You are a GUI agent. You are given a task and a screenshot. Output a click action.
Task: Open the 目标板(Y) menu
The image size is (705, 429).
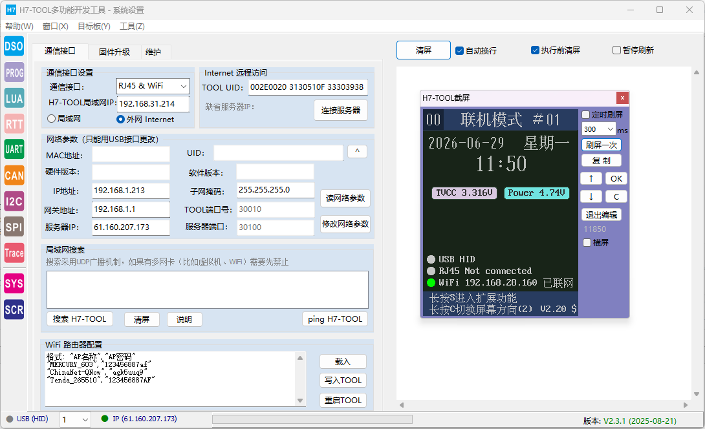pyautogui.click(x=94, y=26)
